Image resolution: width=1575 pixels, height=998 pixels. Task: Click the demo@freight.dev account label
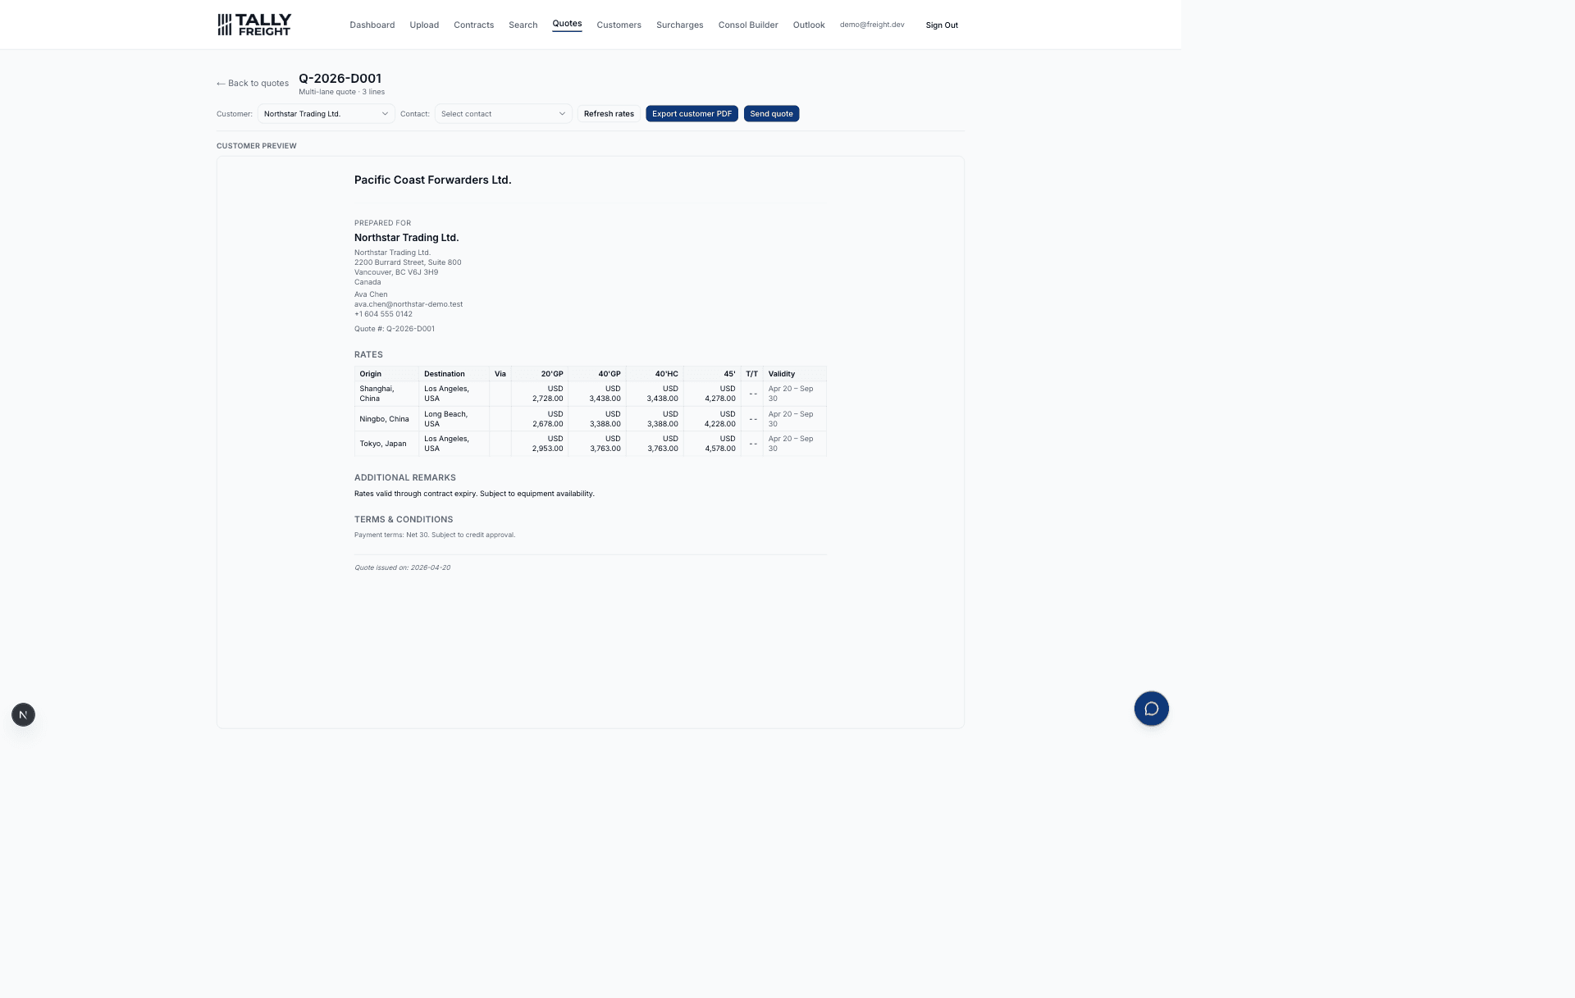[871, 25]
